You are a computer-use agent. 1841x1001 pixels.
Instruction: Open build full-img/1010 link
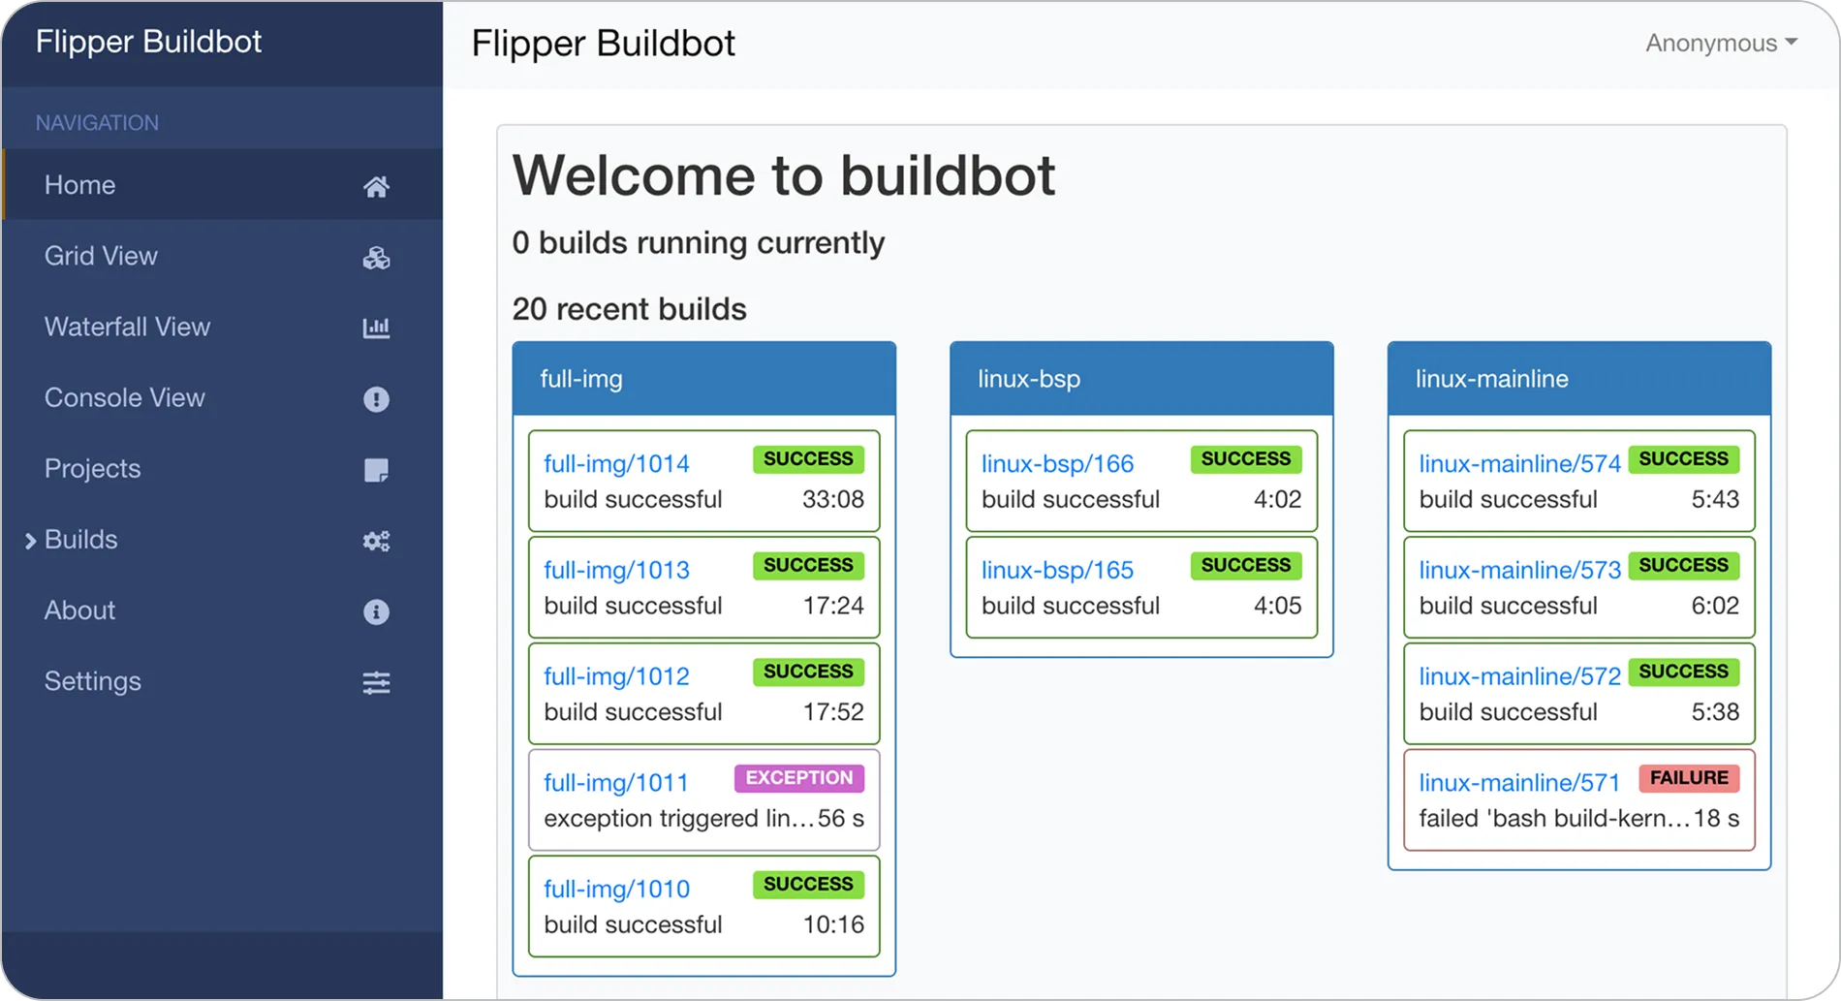pyautogui.click(x=616, y=890)
